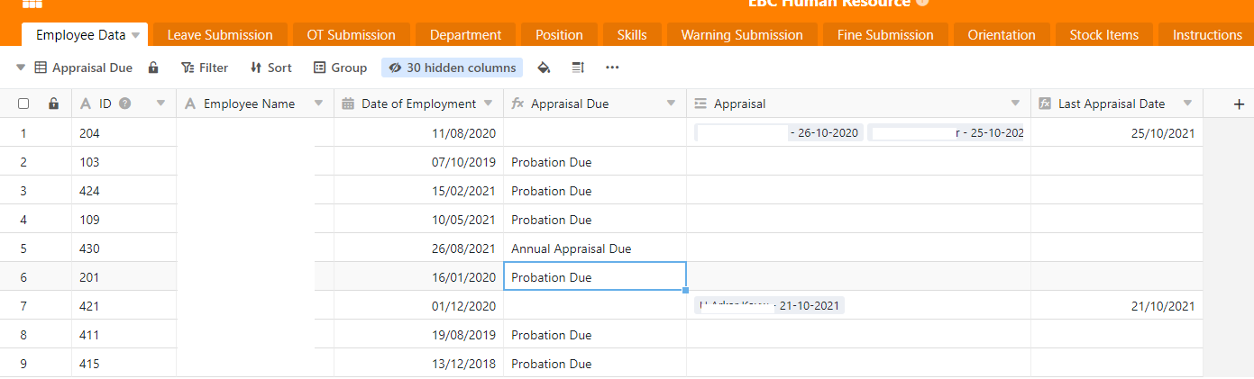Click the ID column help icon
The height and width of the screenshot is (379, 1254).
(125, 104)
